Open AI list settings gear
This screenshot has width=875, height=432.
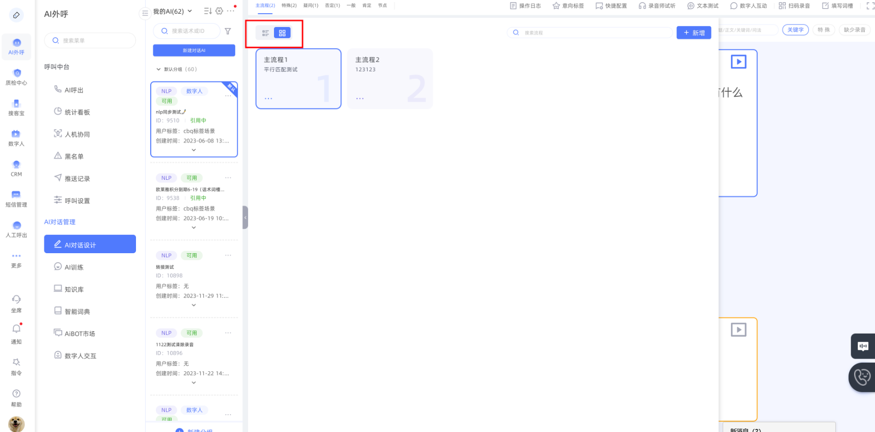coord(220,11)
